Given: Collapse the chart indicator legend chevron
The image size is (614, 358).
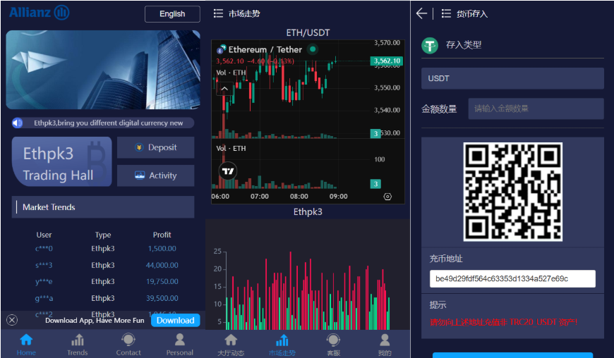Looking at the screenshot, I should (x=224, y=89).
